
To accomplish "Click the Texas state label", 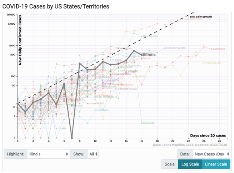I will [x=147, y=58].
